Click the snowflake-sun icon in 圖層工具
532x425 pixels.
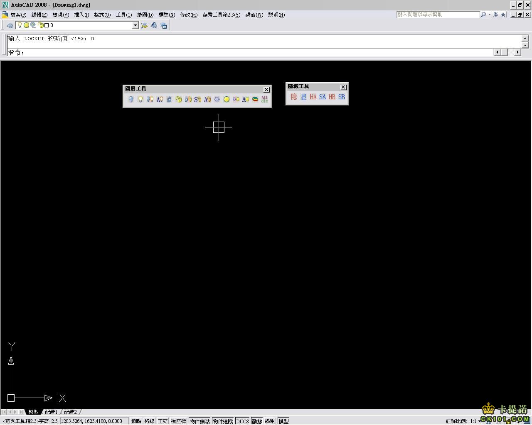point(236,99)
